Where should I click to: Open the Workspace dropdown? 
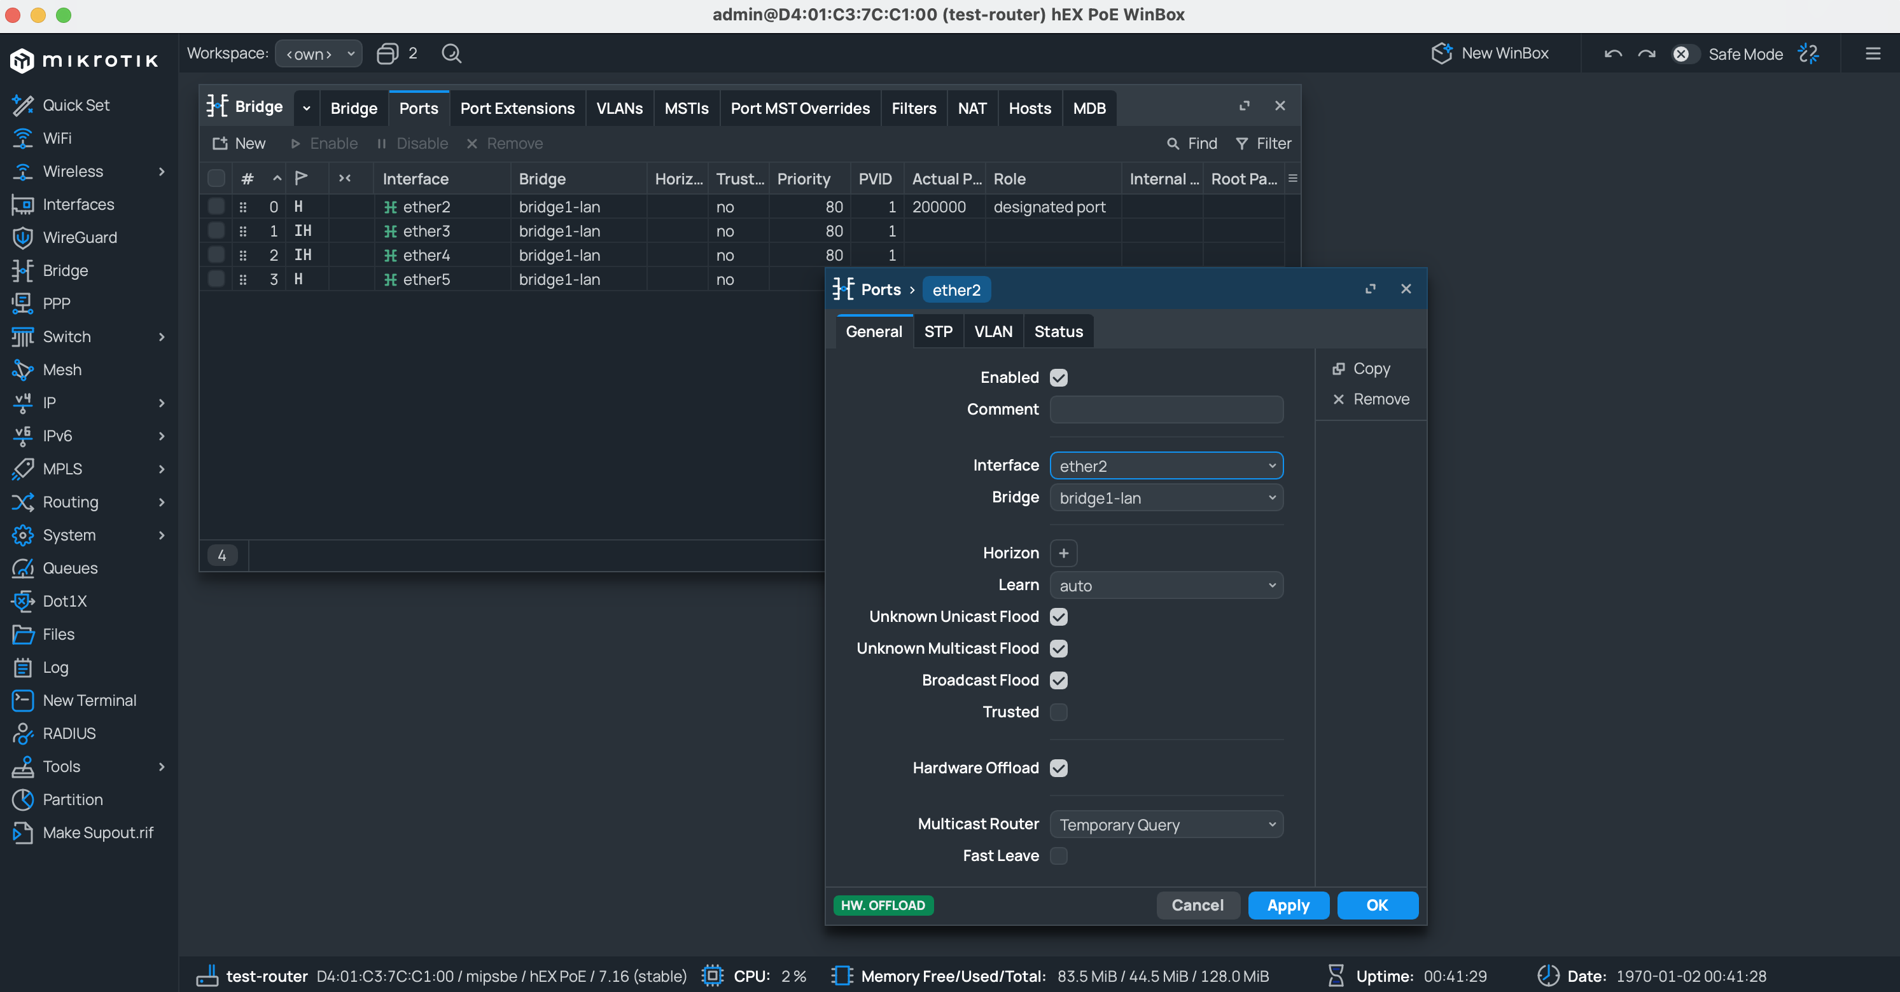319,54
